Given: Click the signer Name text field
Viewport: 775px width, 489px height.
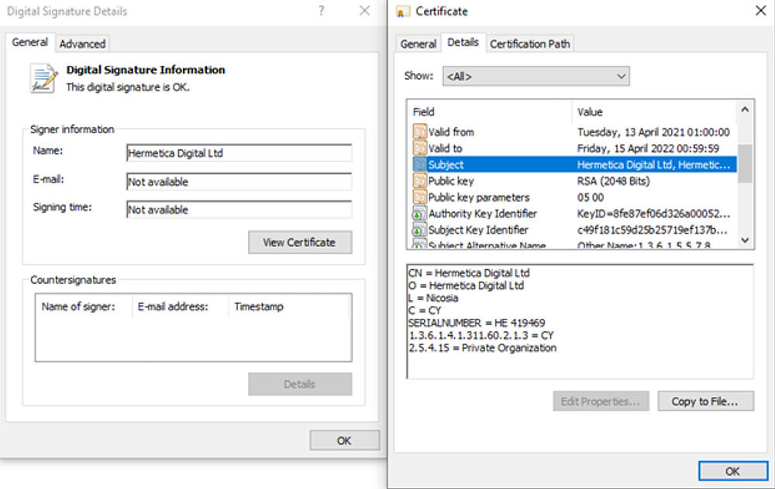Looking at the screenshot, I should coord(239,153).
